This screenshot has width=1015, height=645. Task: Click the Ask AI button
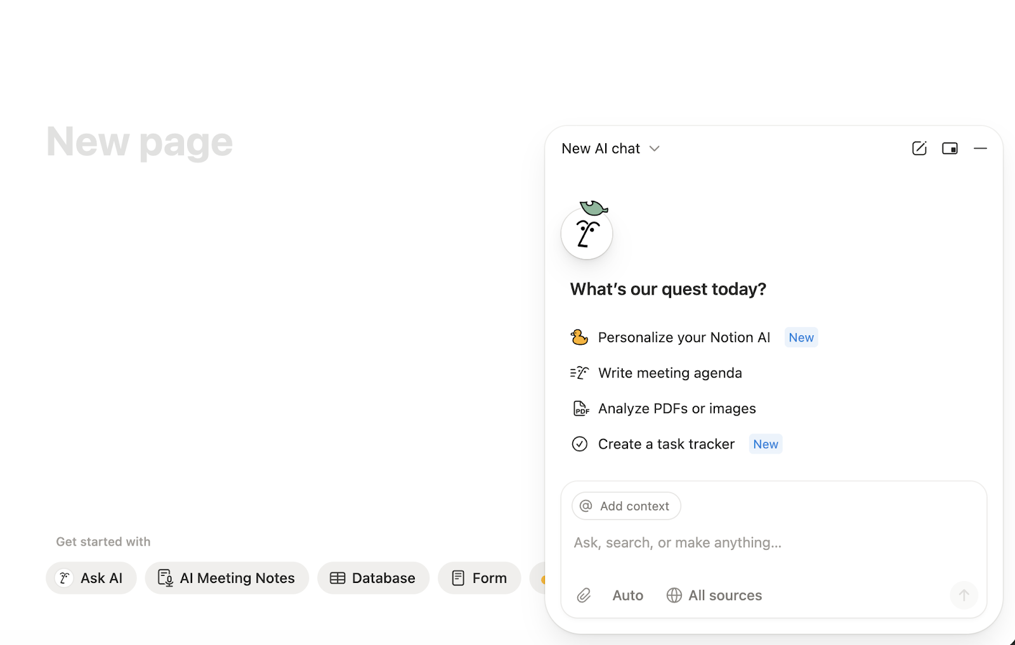point(91,578)
